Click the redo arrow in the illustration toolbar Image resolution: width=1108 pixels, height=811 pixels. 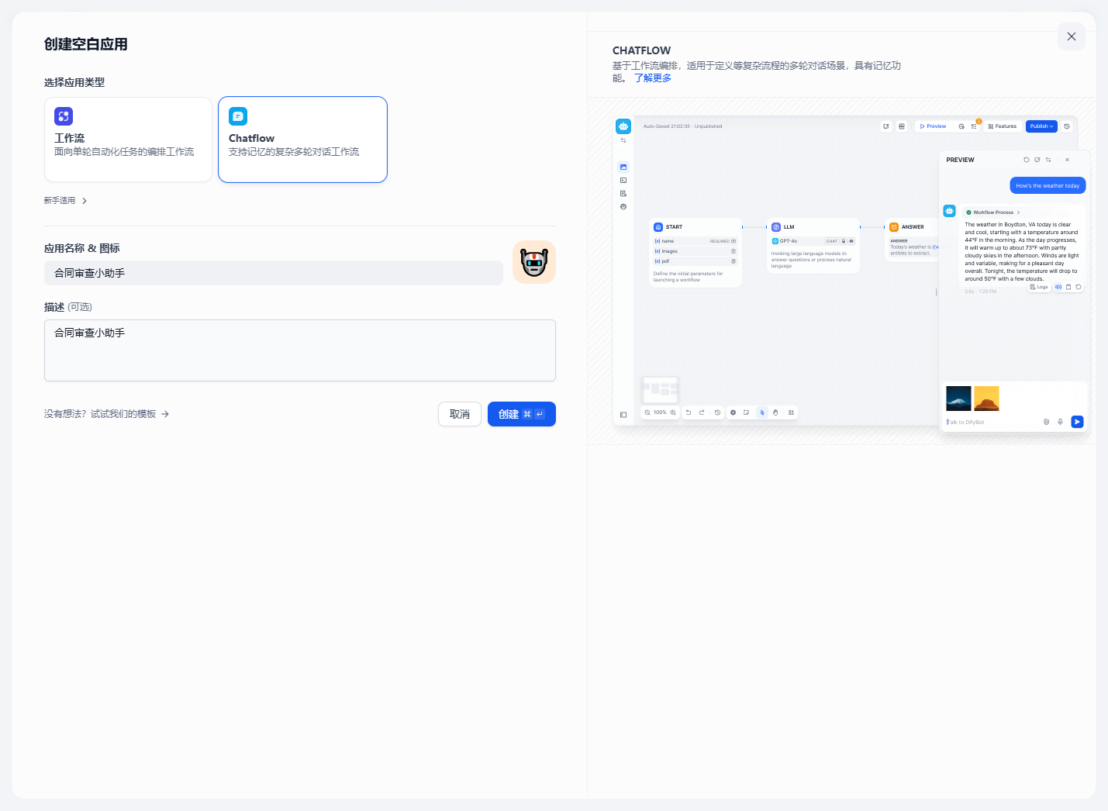[x=702, y=412]
